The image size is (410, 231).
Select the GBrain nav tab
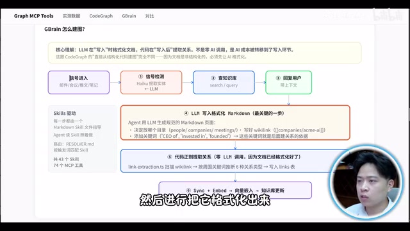pyautogui.click(x=129, y=16)
